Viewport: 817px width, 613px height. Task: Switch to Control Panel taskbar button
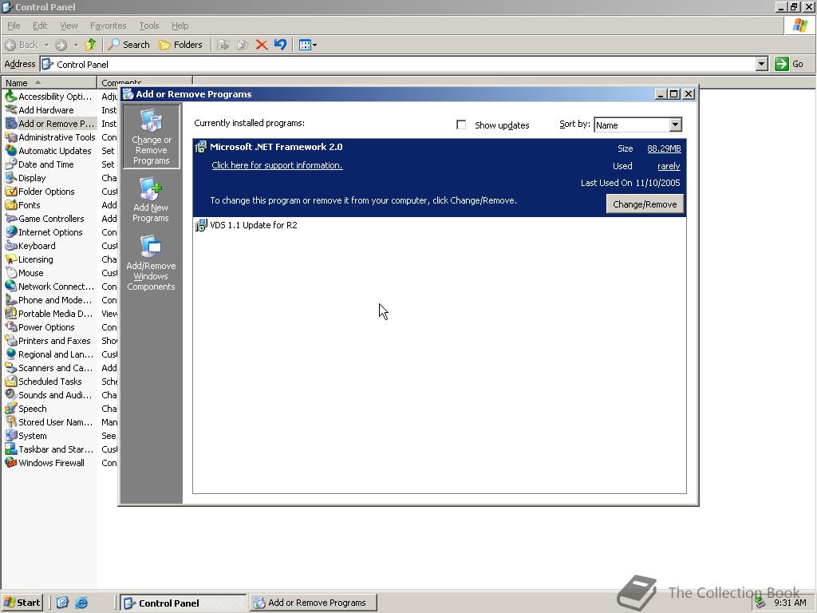click(x=183, y=603)
